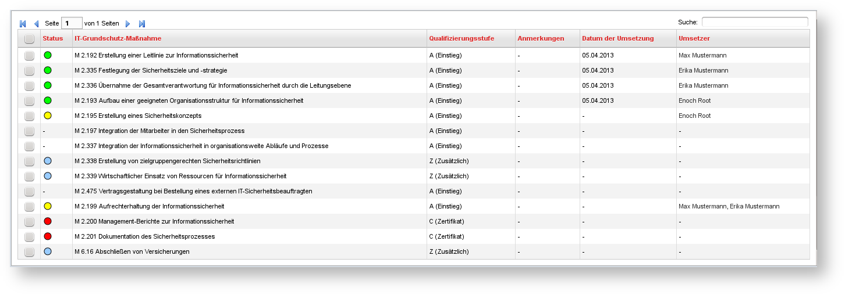Toggle the select-all checkbox in table header
This screenshot has height=295, width=845.
(29, 38)
